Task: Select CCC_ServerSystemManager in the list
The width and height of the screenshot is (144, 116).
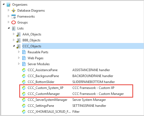Action: pyautogui.click(x=47, y=100)
